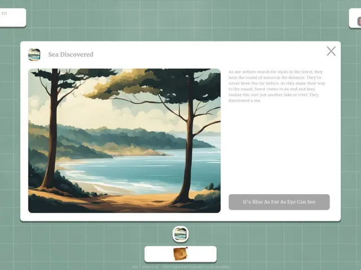Viewport: 361px width, 270px height.
Task: Click the empty left side of the bottom tray
Action: coord(159,254)
